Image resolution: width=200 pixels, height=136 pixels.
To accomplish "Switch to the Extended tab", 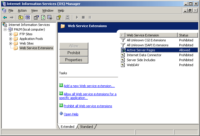I will tap(67, 127).
